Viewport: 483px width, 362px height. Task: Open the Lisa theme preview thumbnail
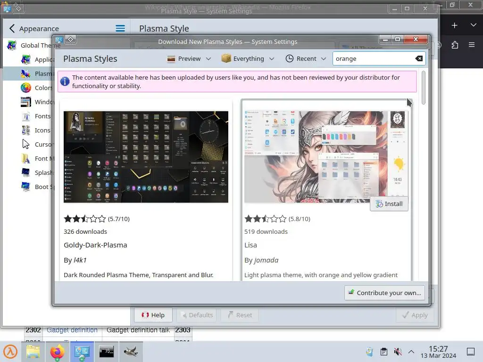click(x=326, y=156)
